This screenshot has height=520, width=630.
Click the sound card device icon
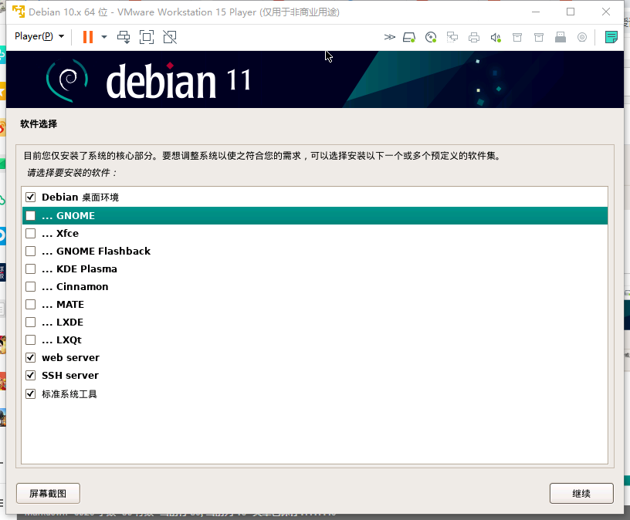tap(496, 37)
